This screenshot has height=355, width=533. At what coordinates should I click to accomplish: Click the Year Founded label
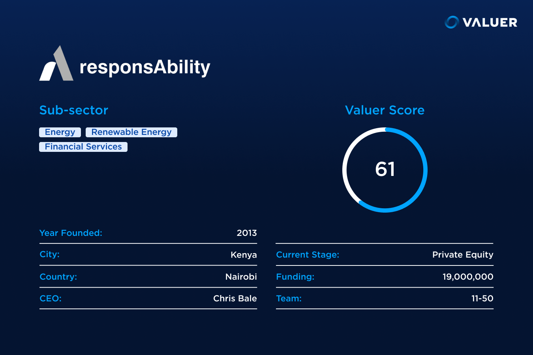71,233
